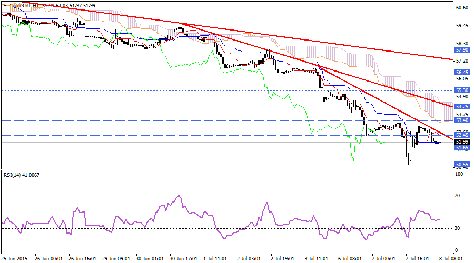Select the 54.25 resistance level tag
This screenshot has height=263, width=474.
click(x=461, y=107)
